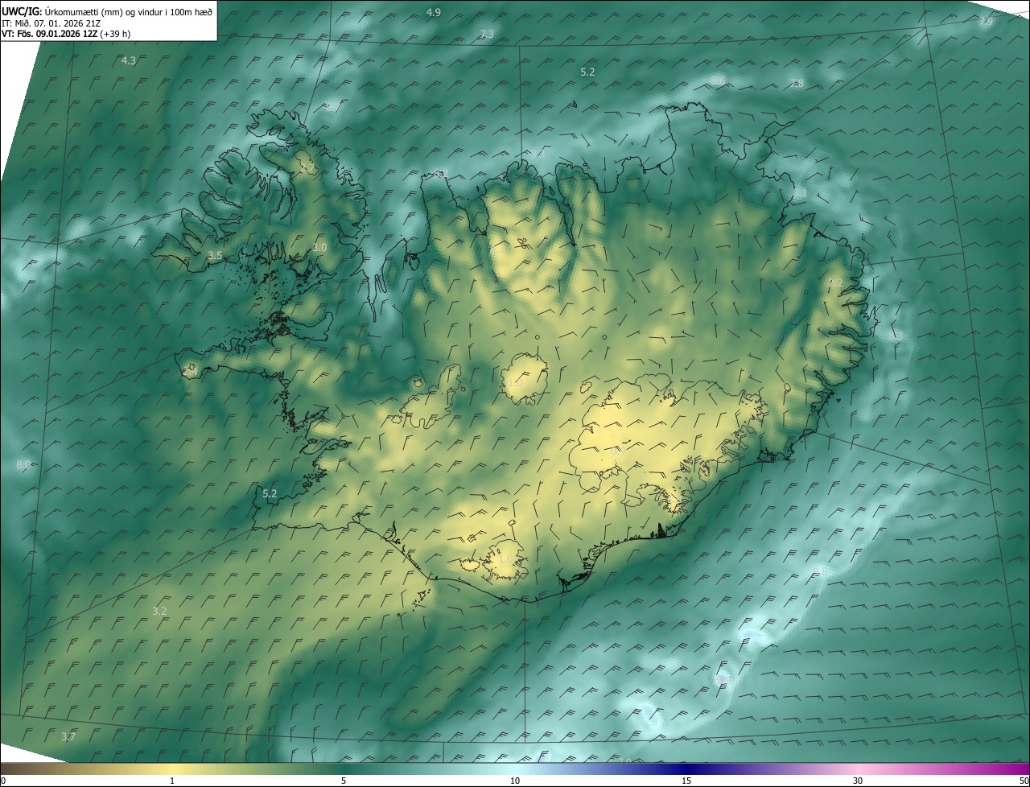The height and width of the screenshot is (787, 1030).
Task: Select the 3.2 value label
Action: click(x=159, y=611)
